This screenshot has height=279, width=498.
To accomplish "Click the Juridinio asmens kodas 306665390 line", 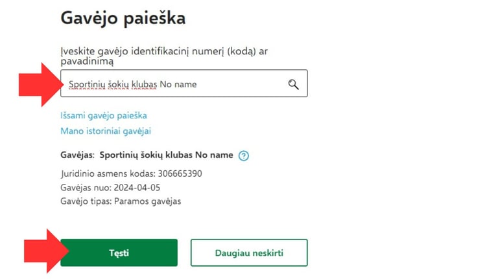I will tap(131, 173).
